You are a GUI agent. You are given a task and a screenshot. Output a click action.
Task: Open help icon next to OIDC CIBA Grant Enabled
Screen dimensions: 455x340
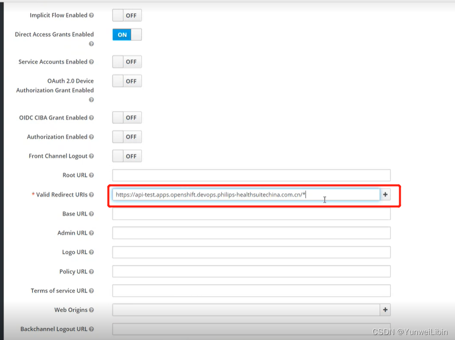(92, 118)
